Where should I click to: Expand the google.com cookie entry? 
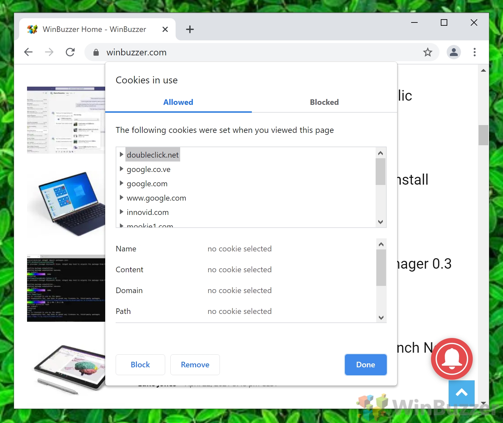[x=122, y=183]
